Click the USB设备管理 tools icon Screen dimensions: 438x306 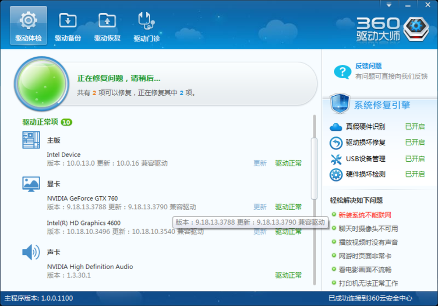(x=336, y=159)
